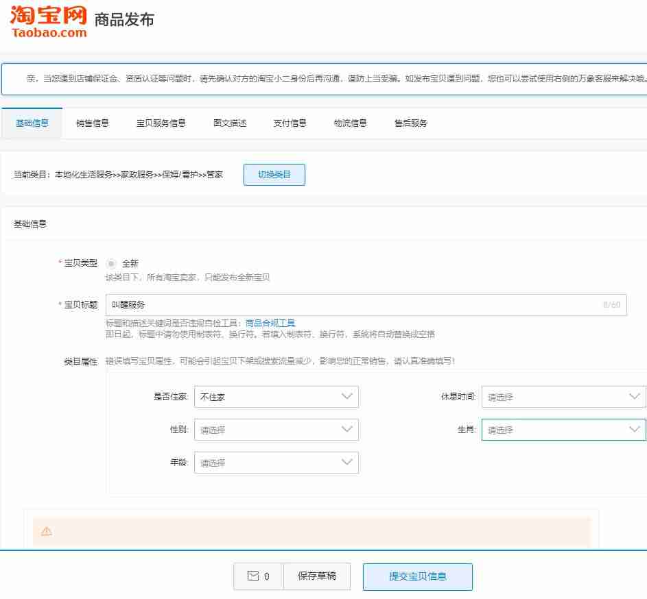Switch to the 物流信息 tab

(x=350, y=123)
